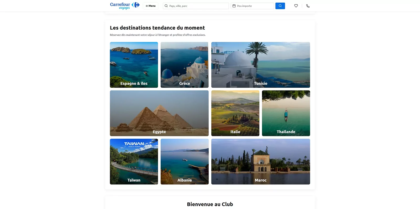Screen dimensions: 420x209
Task: Click the calendar icon in date field
Action: click(234, 6)
